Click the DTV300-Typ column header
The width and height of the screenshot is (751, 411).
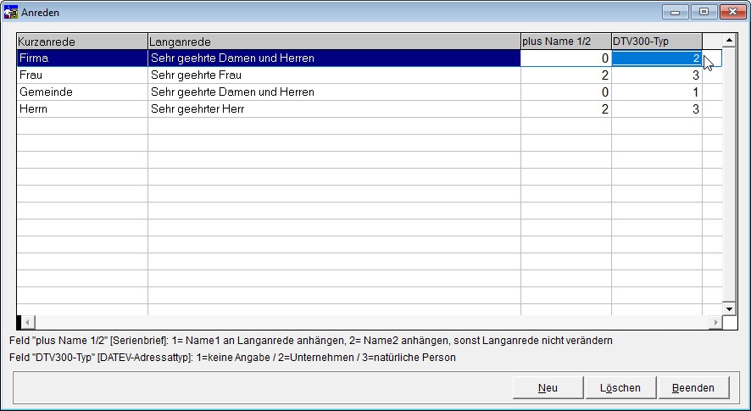tap(657, 42)
